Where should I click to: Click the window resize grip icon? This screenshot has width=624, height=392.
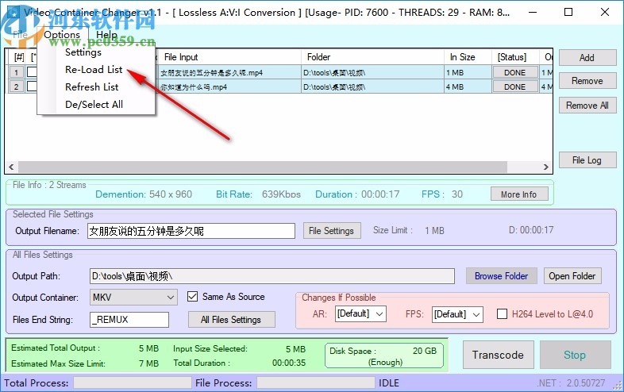click(618, 385)
